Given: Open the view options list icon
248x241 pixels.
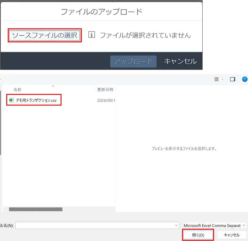Looking at the screenshot, I should 216,79.
